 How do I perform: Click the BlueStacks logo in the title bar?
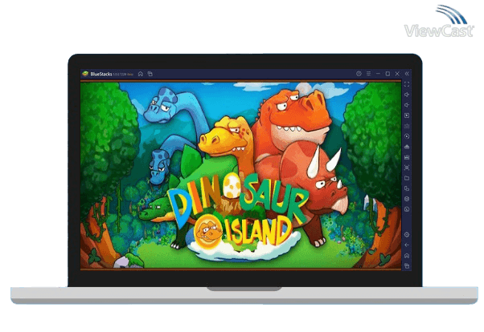85,74
